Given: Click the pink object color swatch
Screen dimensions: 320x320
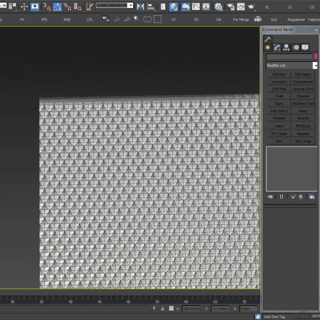Looking at the screenshot, I should pos(315,56).
